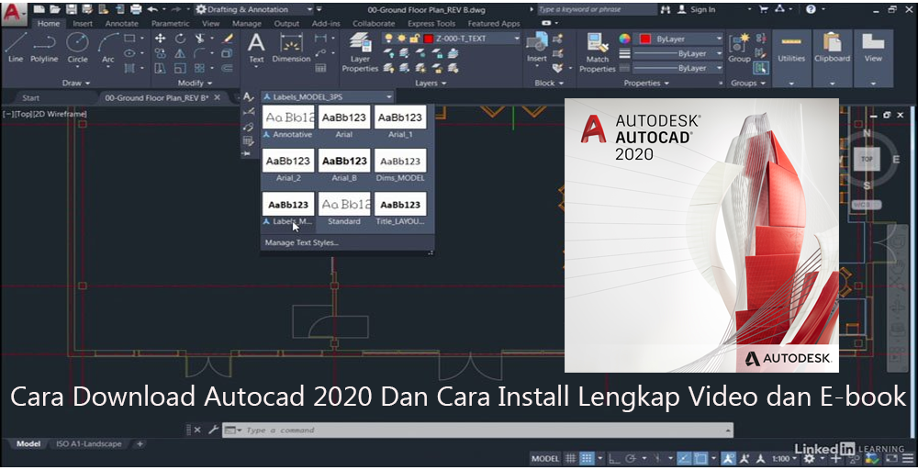Click the Help question mark icon
This screenshot has width=918, height=470.
[811, 9]
